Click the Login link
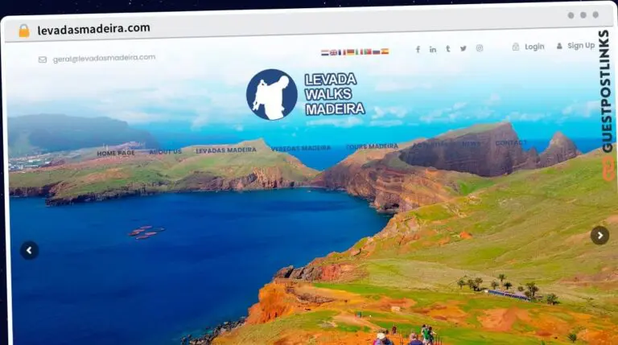The height and width of the screenshot is (345, 618). click(x=534, y=47)
